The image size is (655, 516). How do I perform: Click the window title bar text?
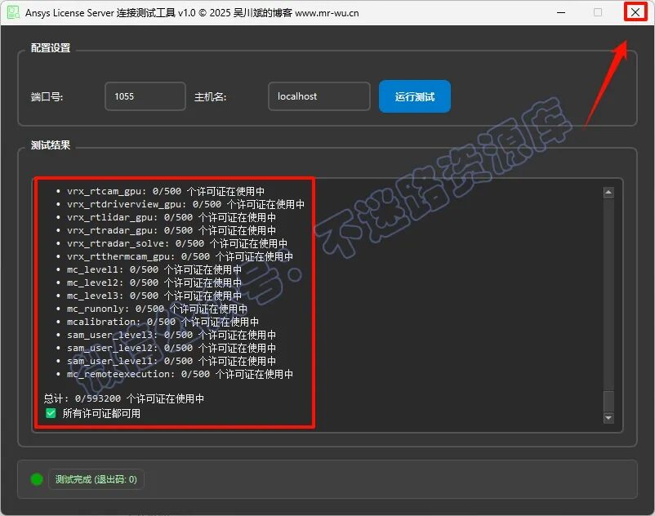pyautogui.click(x=192, y=13)
